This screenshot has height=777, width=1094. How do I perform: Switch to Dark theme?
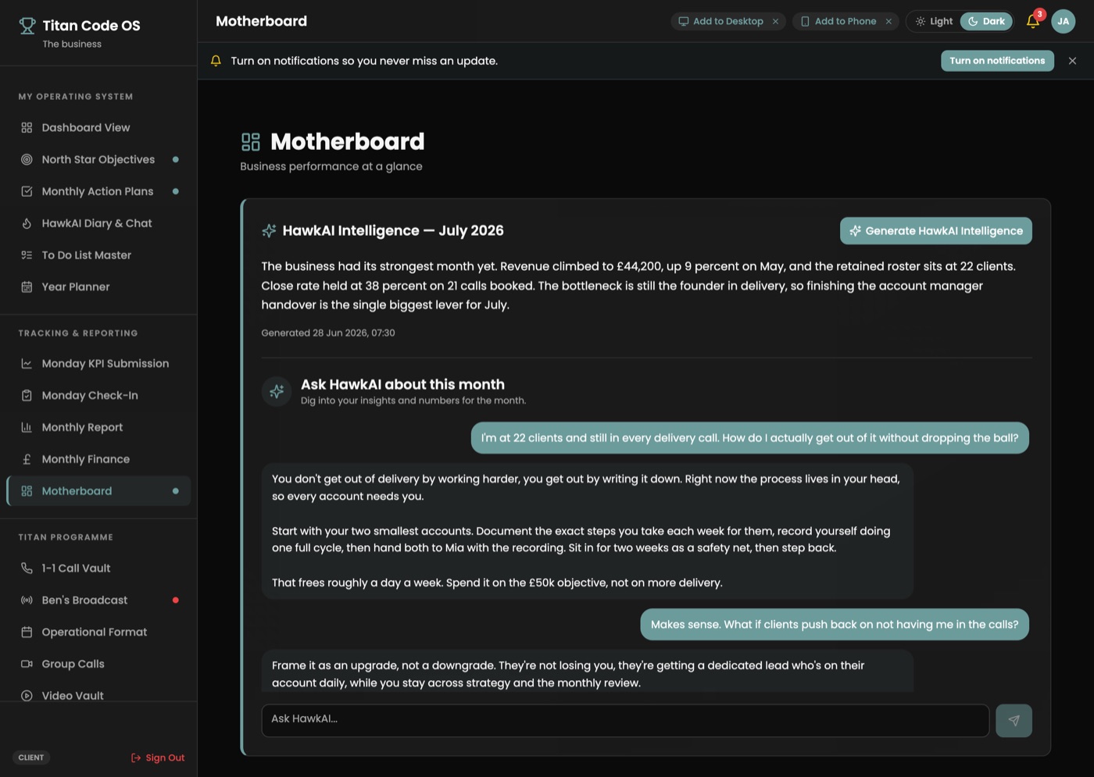(986, 21)
